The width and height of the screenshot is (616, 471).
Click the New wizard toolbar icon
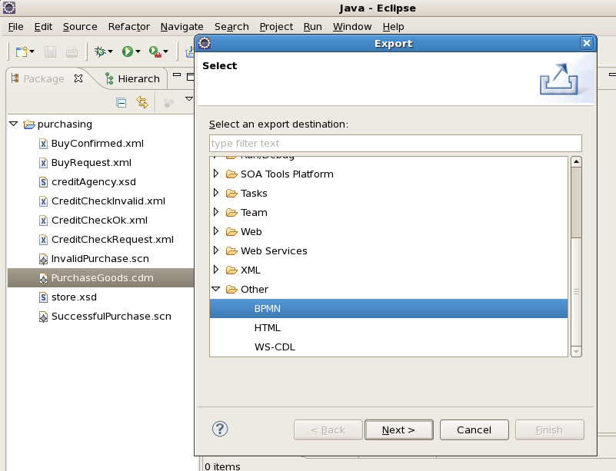click(x=22, y=51)
